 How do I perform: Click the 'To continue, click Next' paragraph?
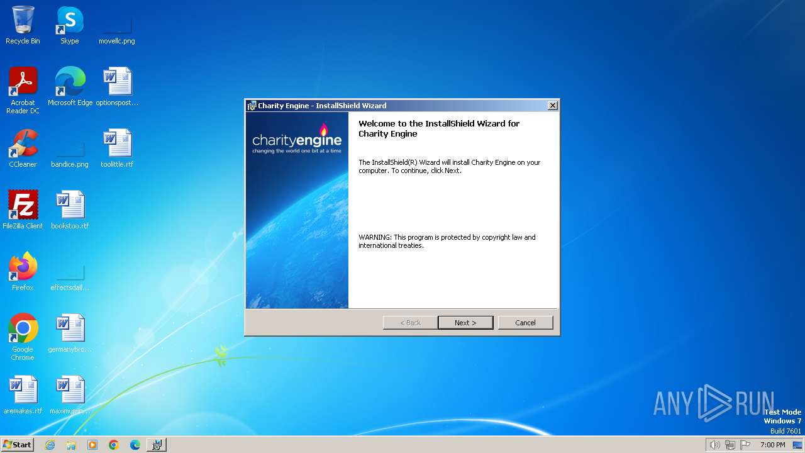[450, 167]
